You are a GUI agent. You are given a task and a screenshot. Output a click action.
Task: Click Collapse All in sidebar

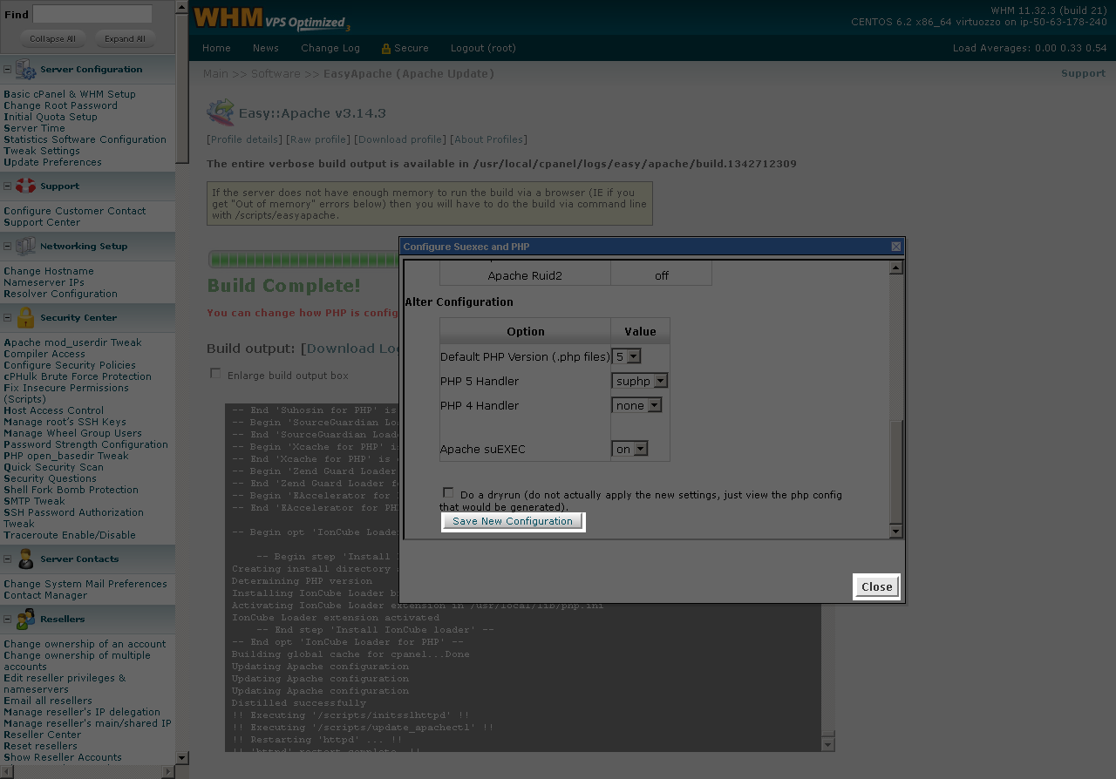[52, 38]
